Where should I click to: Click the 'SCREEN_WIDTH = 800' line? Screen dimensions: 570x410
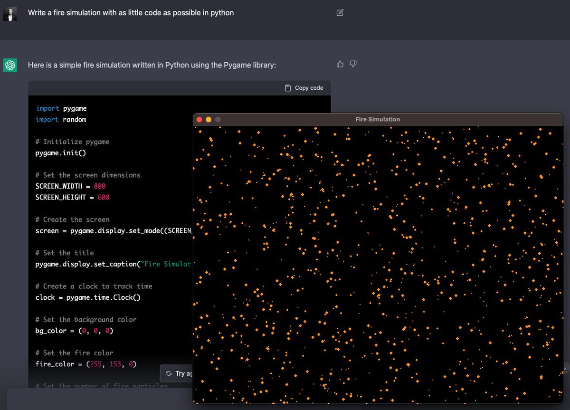click(x=70, y=186)
